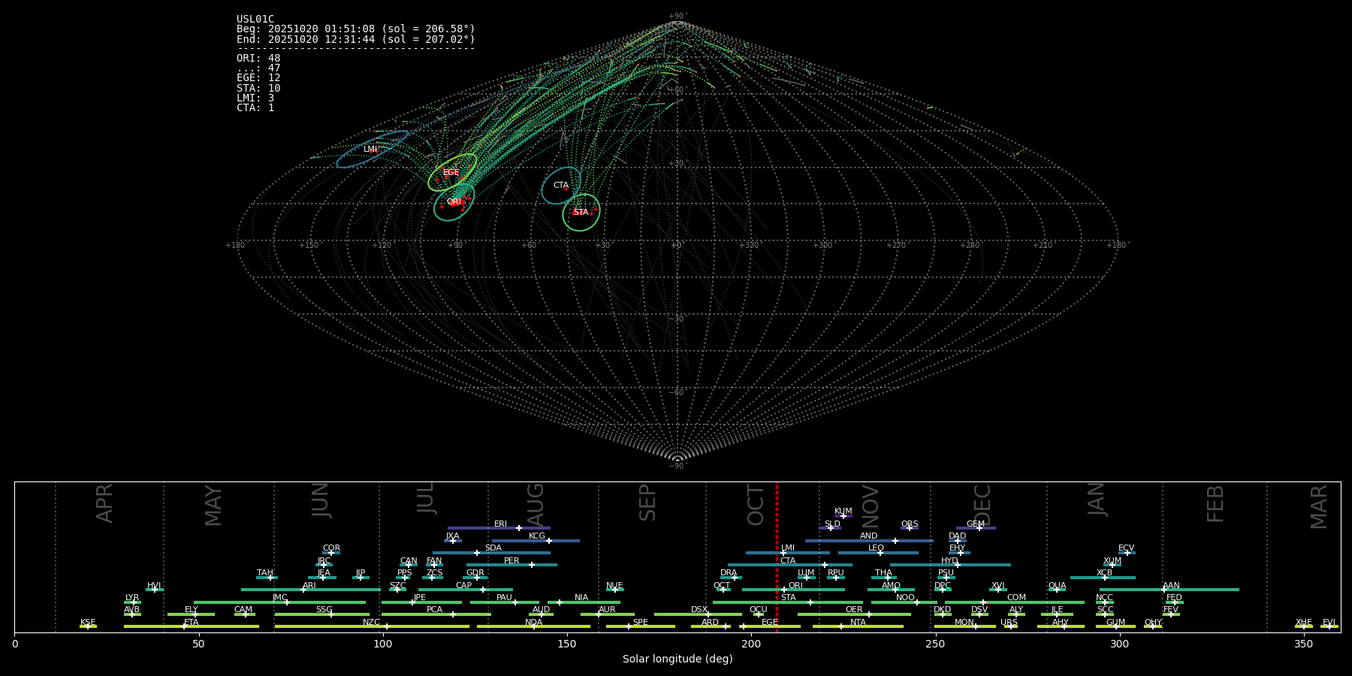Click the LYR shower marker

tap(134, 602)
